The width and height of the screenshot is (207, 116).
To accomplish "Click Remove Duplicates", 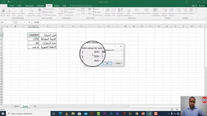I will [x=120, y=12].
